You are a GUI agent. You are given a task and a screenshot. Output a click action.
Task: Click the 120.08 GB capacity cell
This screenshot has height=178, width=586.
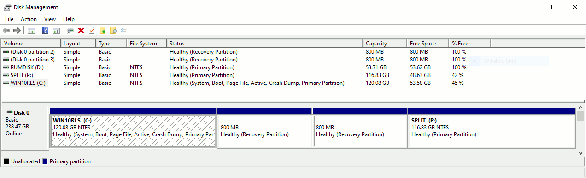coord(378,83)
